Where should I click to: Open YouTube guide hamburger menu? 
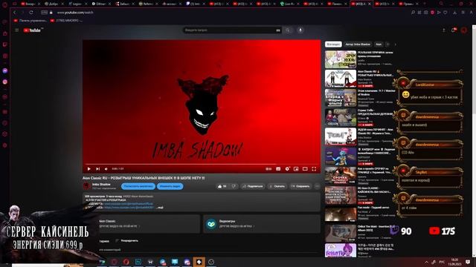tap(17, 30)
